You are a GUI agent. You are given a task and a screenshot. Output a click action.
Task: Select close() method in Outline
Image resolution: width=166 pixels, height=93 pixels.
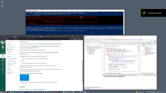146,55
